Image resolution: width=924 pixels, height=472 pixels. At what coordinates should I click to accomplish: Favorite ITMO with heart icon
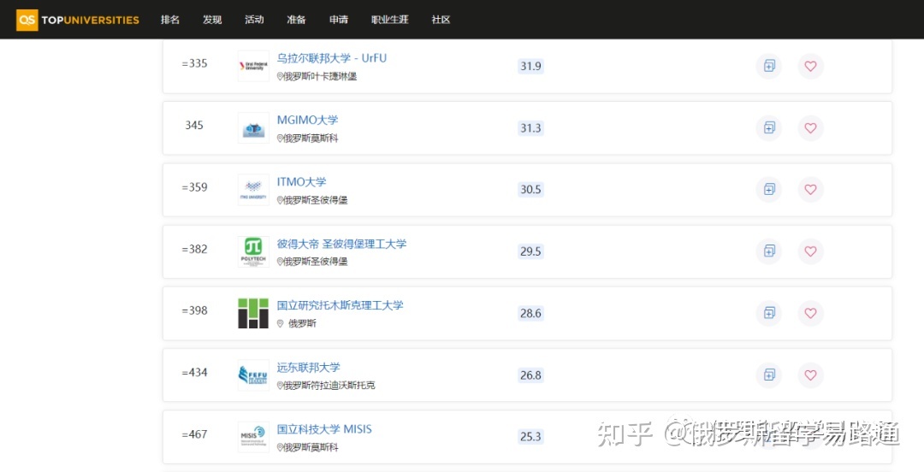pos(811,189)
